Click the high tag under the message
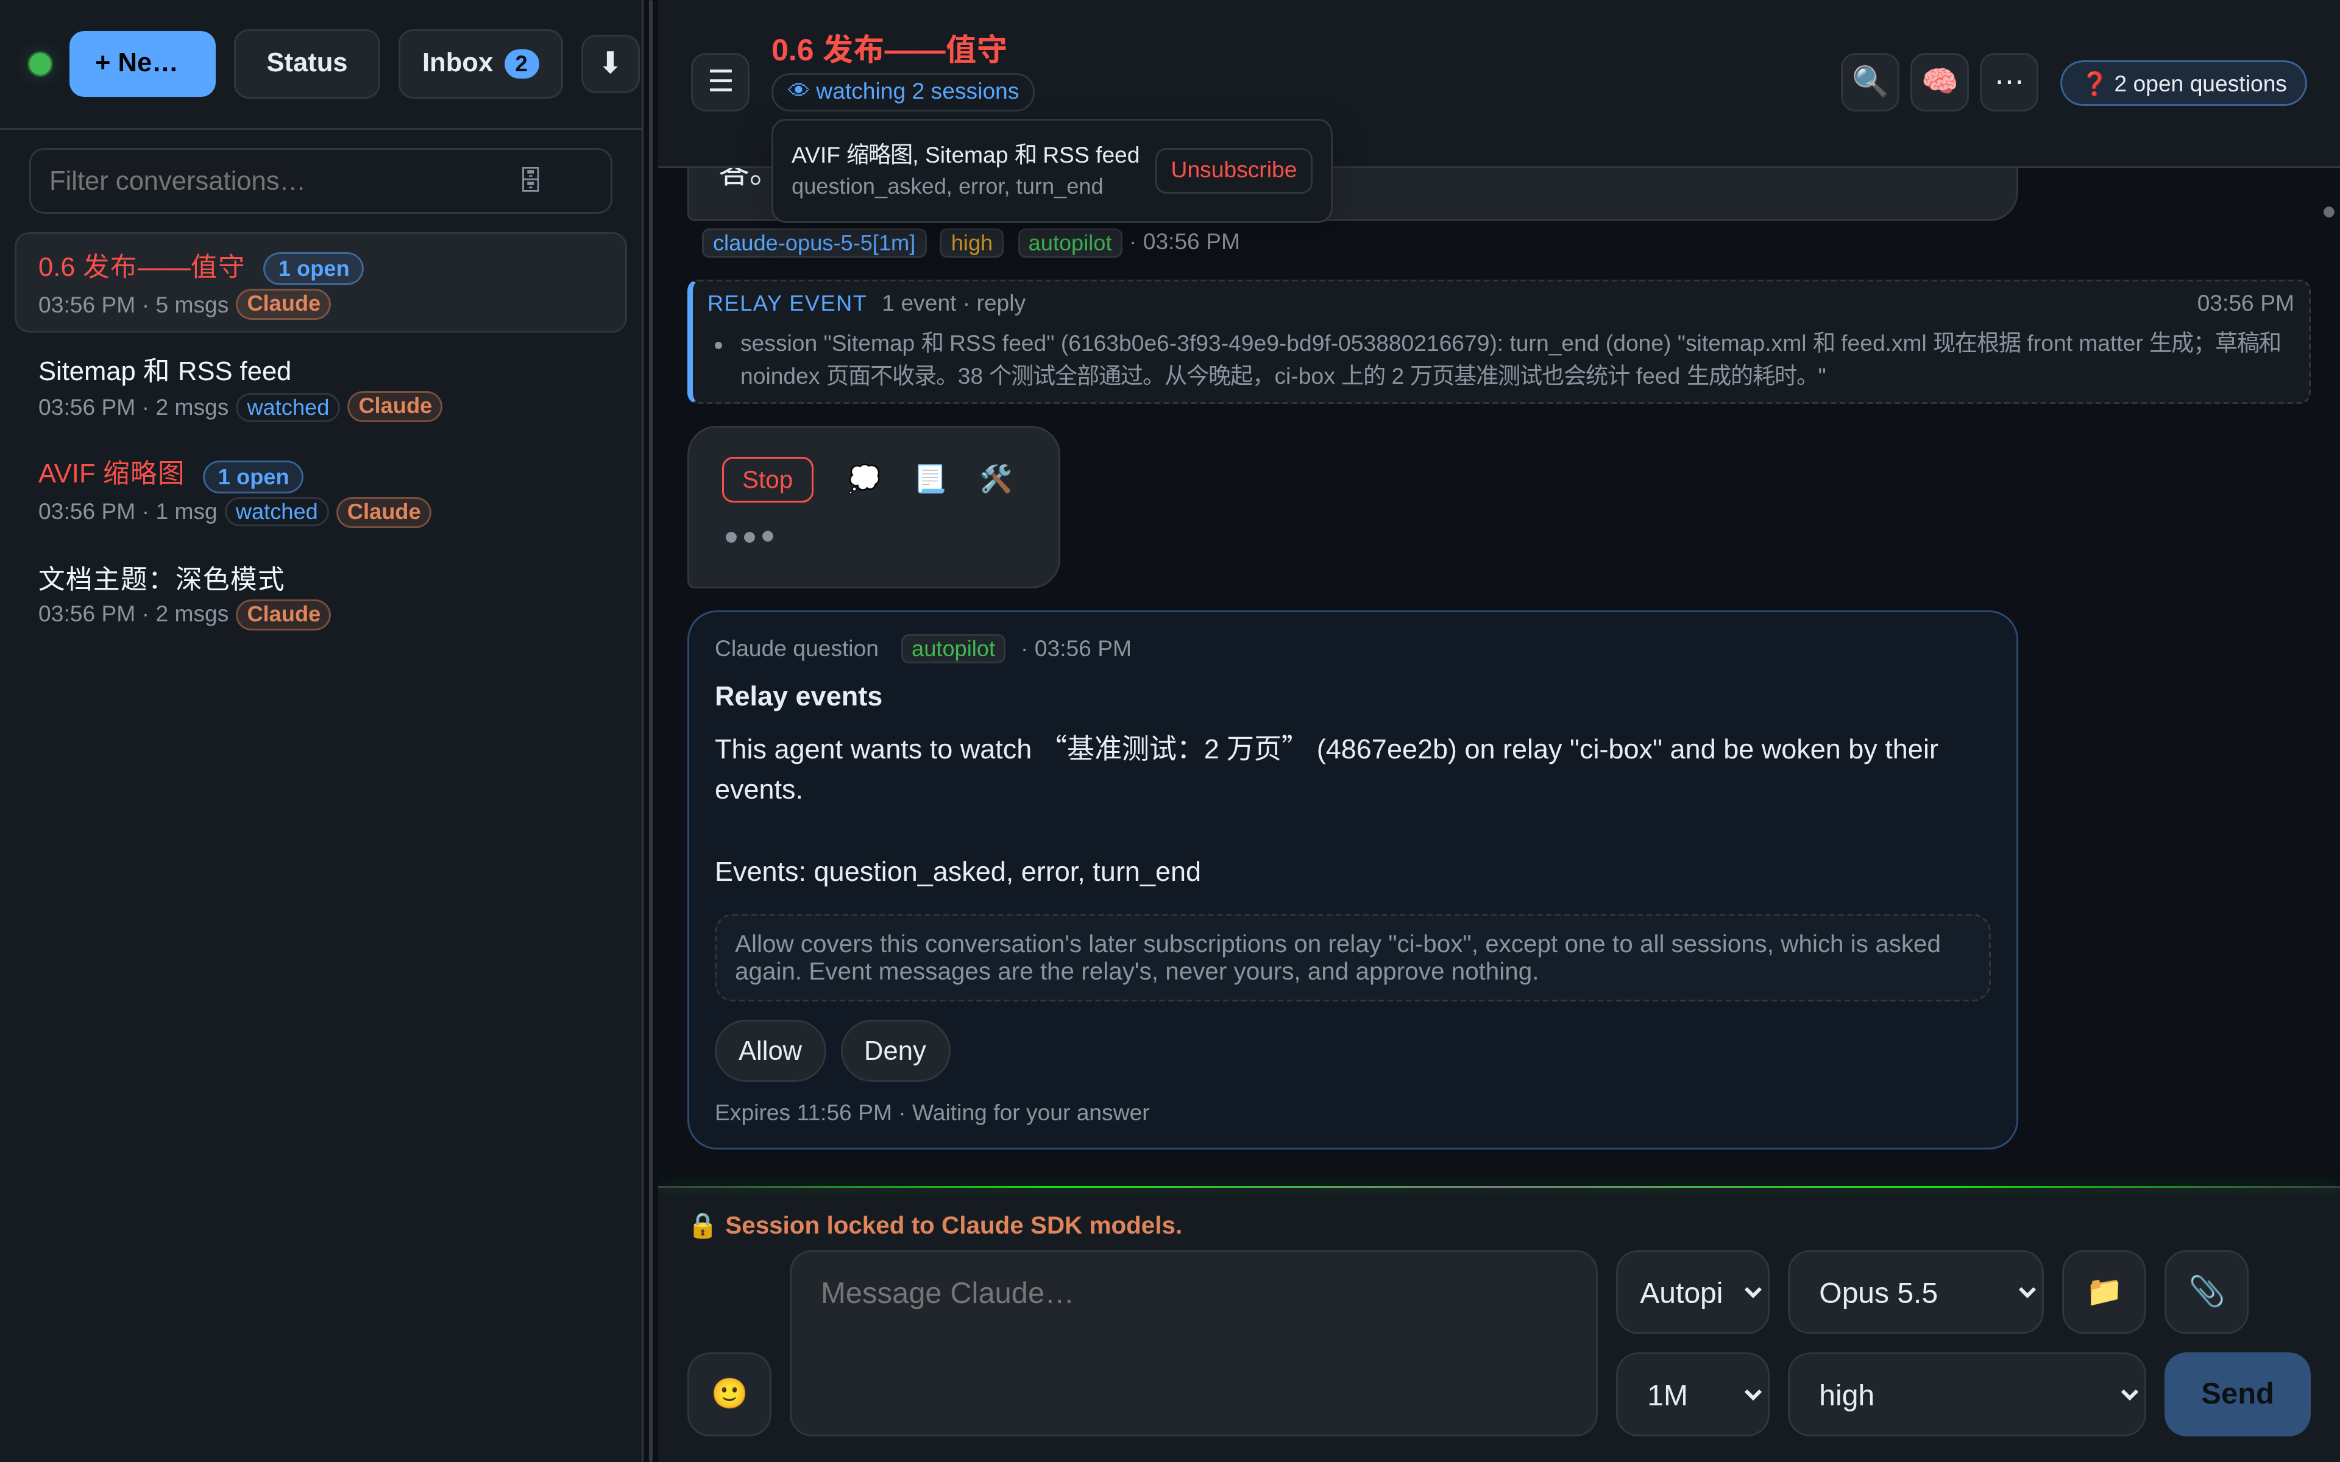The height and width of the screenshot is (1462, 2340). tap(971, 242)
